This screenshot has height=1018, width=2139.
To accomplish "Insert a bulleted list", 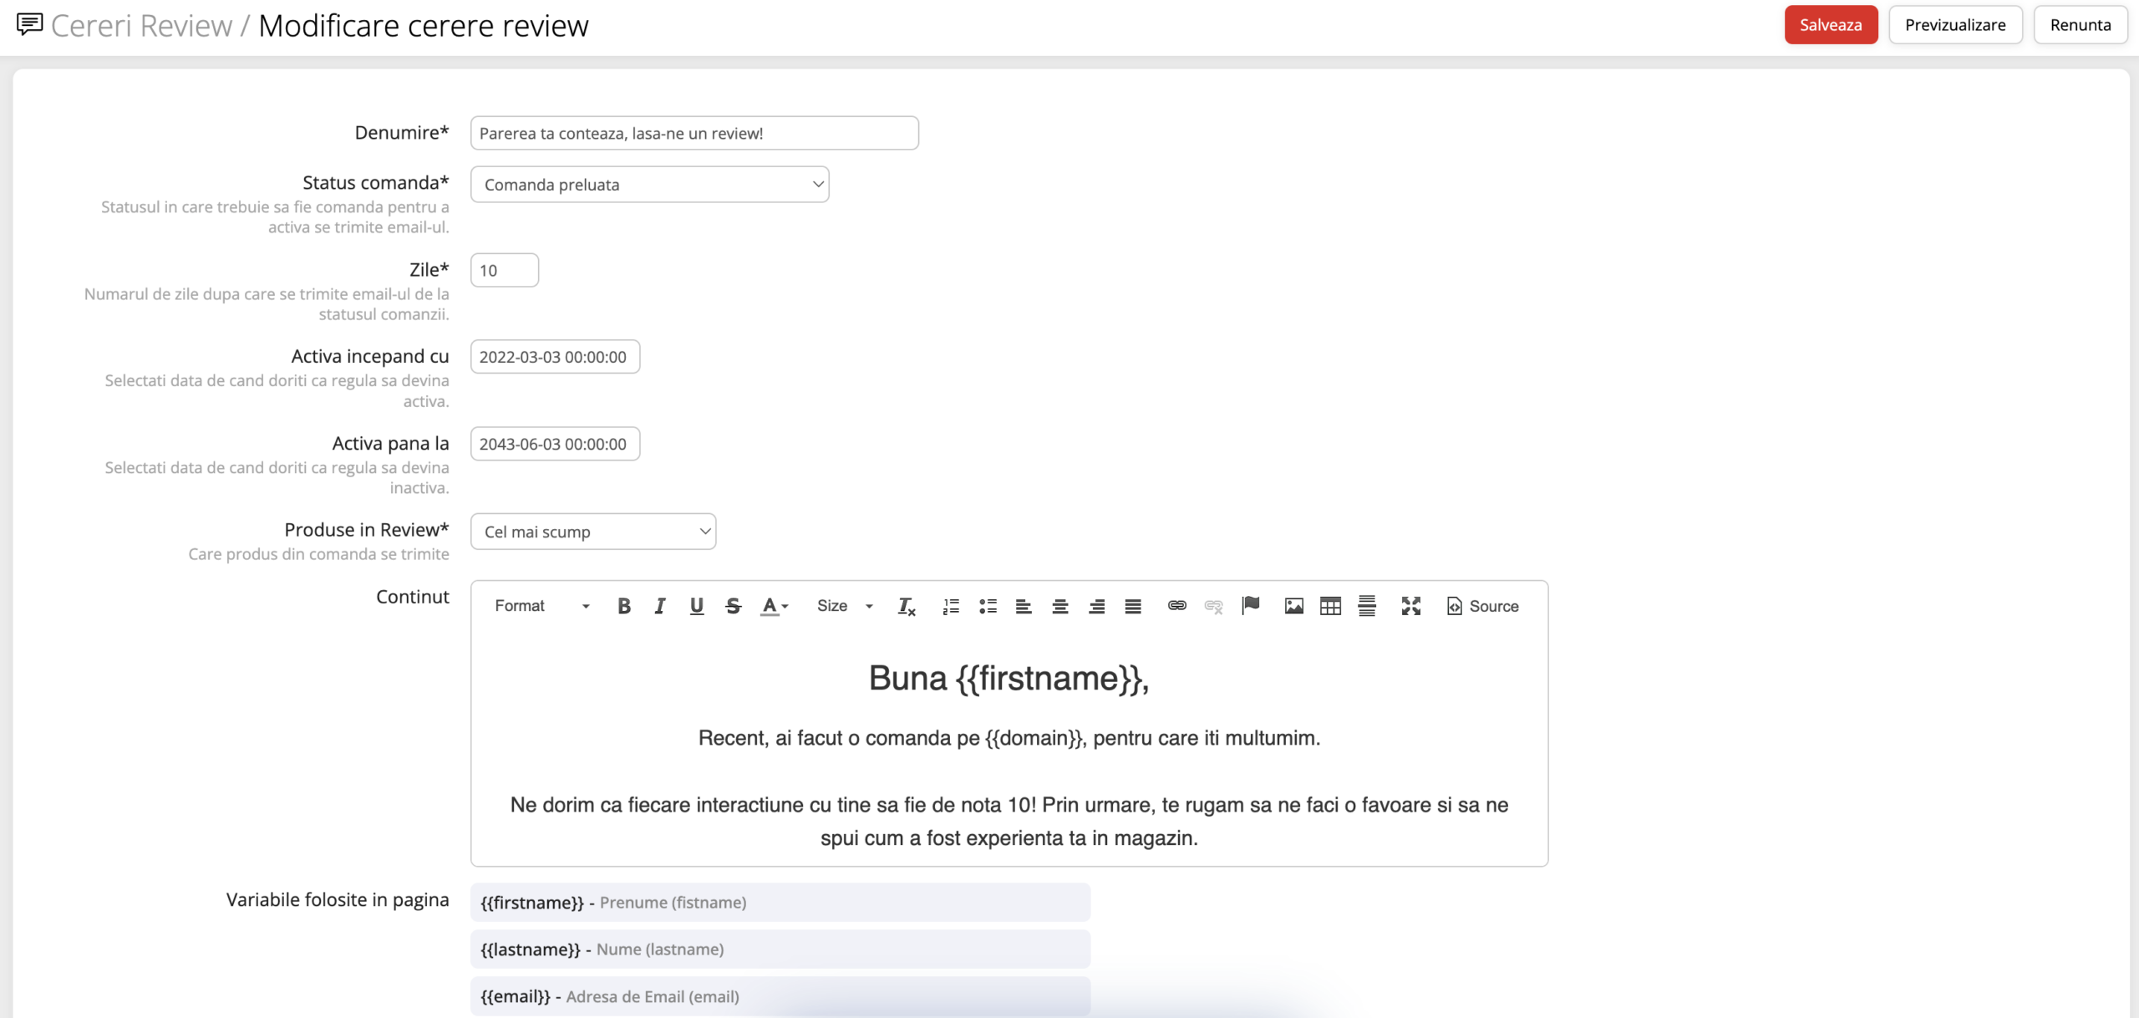I will tap(988, 606).
